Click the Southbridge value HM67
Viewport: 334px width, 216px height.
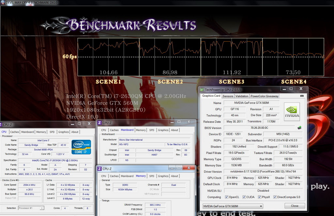[154, 155]
